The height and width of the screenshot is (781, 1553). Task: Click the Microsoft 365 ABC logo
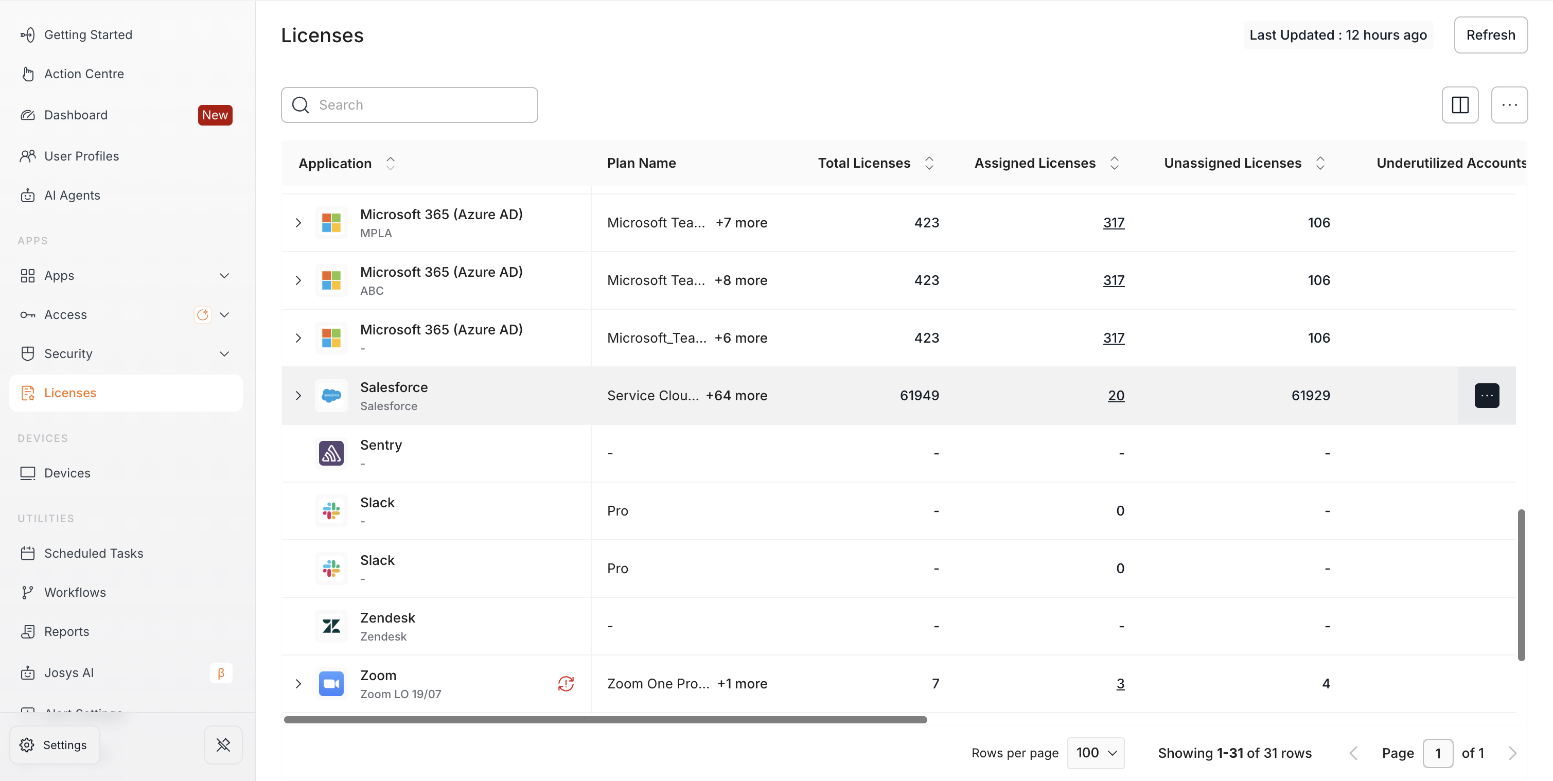pos(331,280)
